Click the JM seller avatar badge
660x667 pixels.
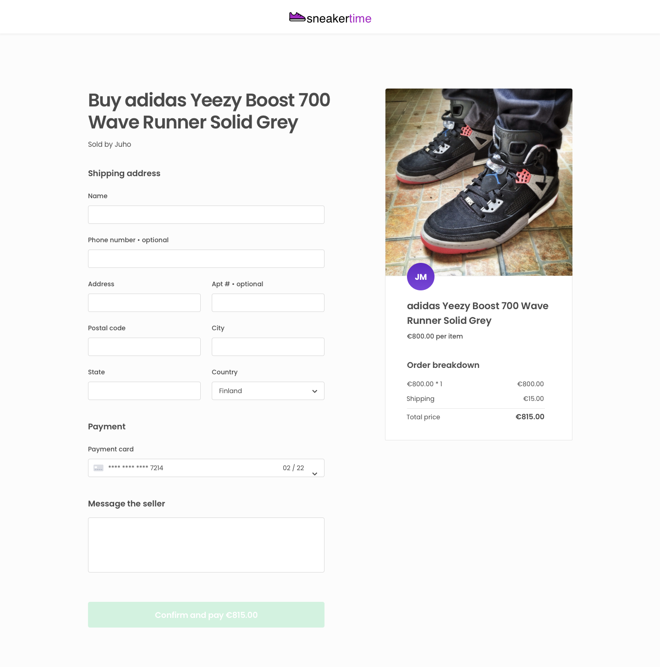[420, 277]
